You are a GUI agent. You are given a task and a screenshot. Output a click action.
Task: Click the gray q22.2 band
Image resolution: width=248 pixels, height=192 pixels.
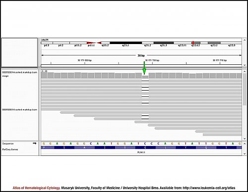(x=214, y=43)
